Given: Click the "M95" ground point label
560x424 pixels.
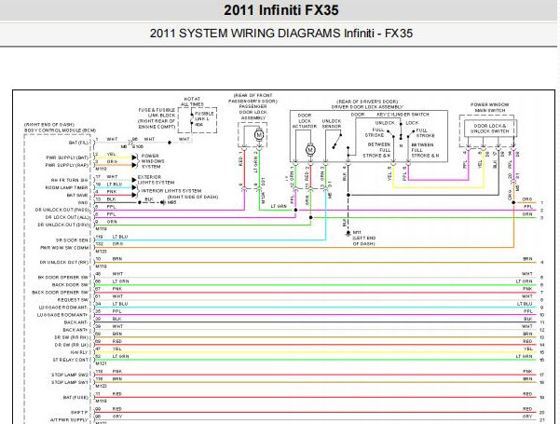Looking at the screenshot, I should click(171, 202).
